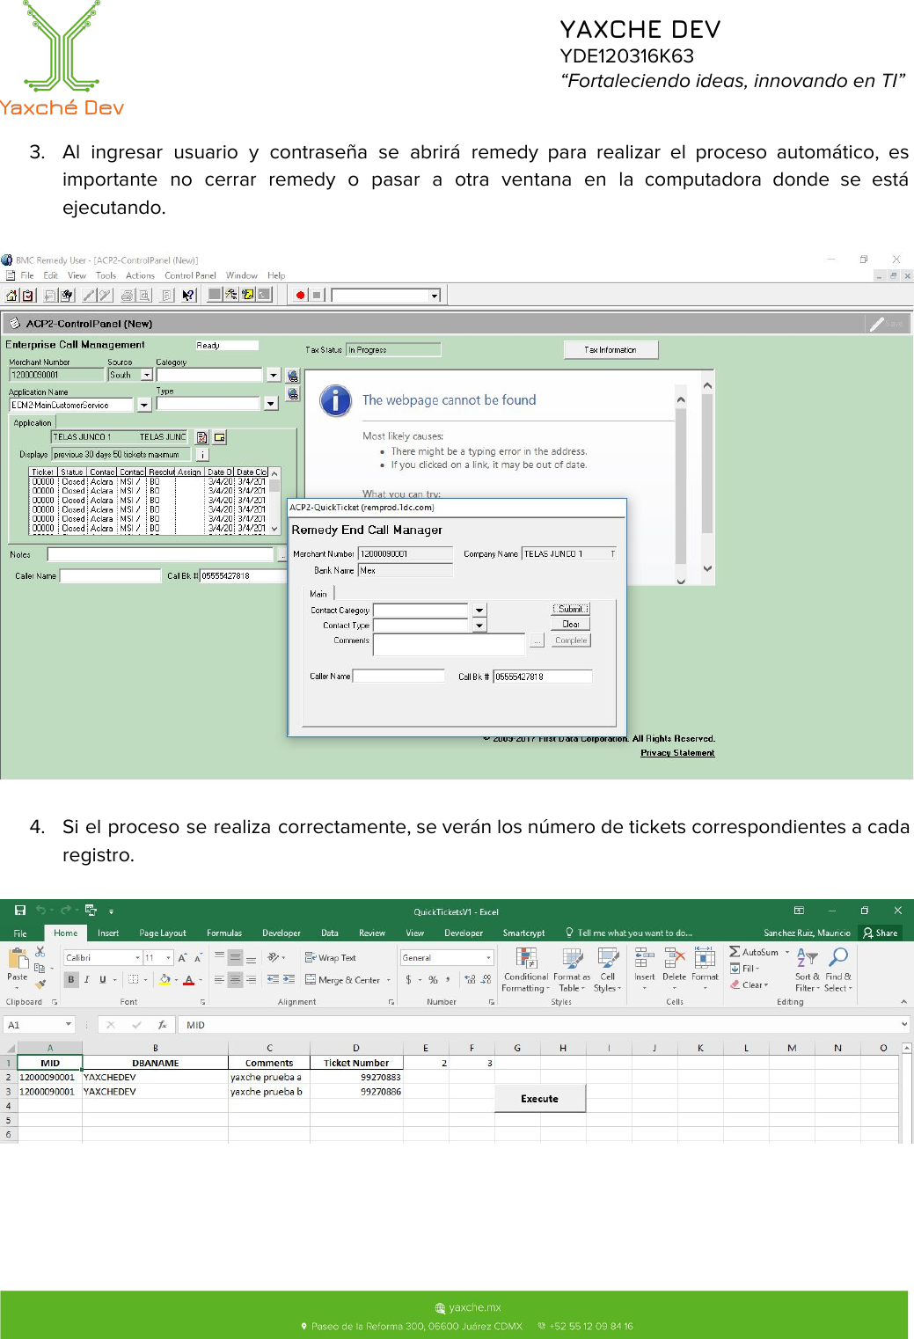Open the Contact Category dropdown in QuickTicket
The width and height of the screenshot is (914, 1339).
pyautogui.click(x=479, y=610)
